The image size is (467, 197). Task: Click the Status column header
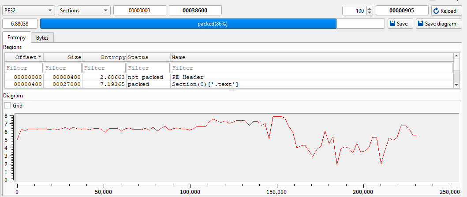click(148, 57)
